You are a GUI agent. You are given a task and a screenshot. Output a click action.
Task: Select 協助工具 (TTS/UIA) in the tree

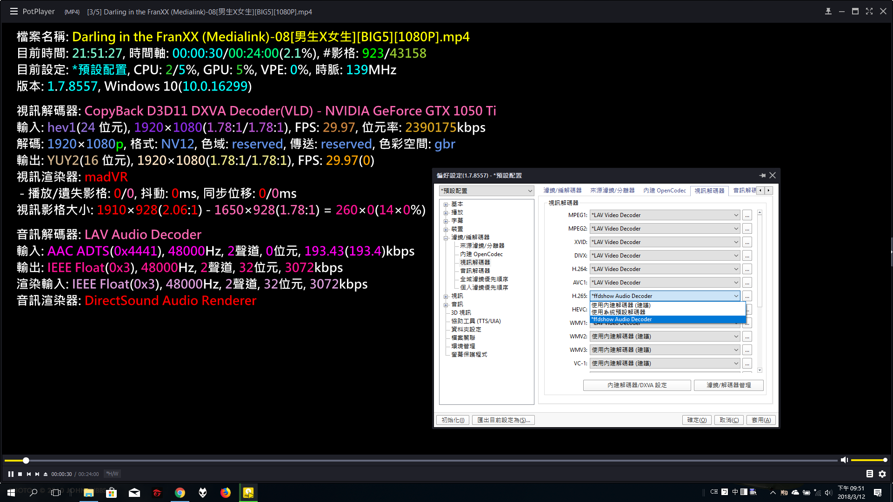click(x=476, y=321)
